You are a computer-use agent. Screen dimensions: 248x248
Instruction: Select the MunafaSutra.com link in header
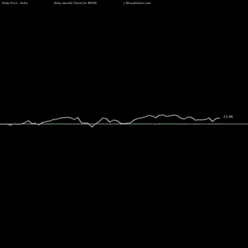(x=138, y=3)
